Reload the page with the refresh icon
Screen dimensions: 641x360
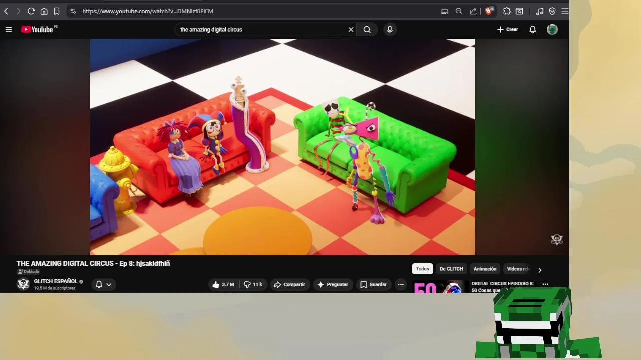click(31, 11)
